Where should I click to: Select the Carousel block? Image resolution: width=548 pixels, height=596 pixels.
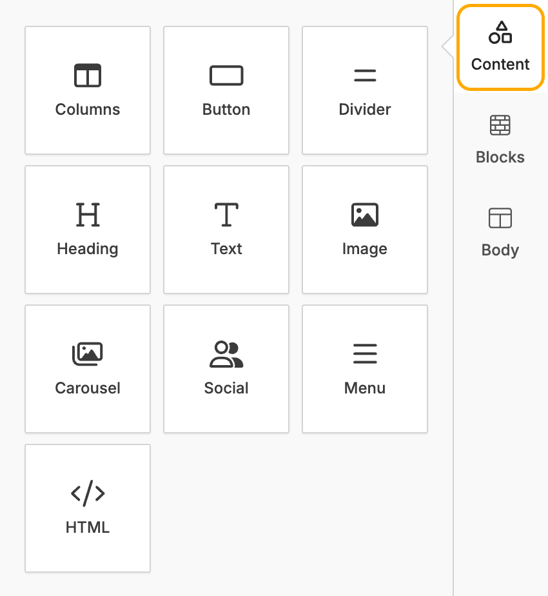88,368
